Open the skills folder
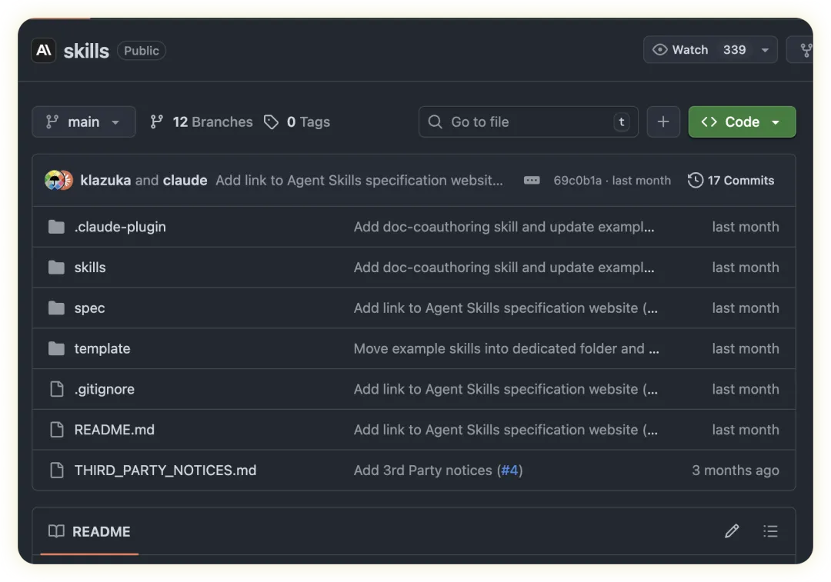The image size is (831, 582). [x=90, y=268]
